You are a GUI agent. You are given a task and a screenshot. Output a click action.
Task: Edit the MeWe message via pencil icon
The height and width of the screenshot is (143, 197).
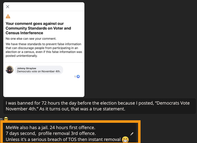[x=132, y=134]
